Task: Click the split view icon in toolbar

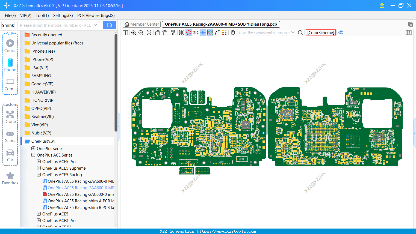Action: [125, 33]
